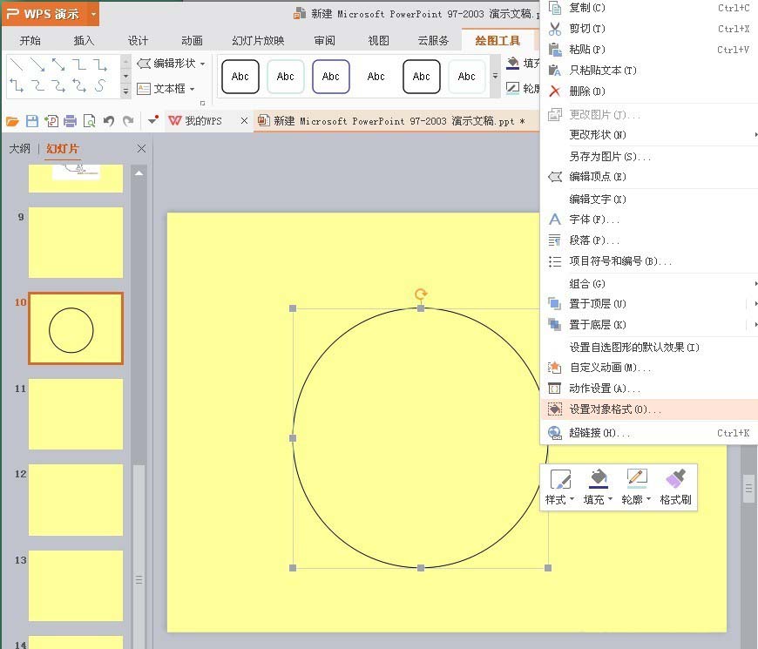The height and width of the screenshot is (649, 758).
Task: Click the Redo icon
Action: (x=128, y=119)
